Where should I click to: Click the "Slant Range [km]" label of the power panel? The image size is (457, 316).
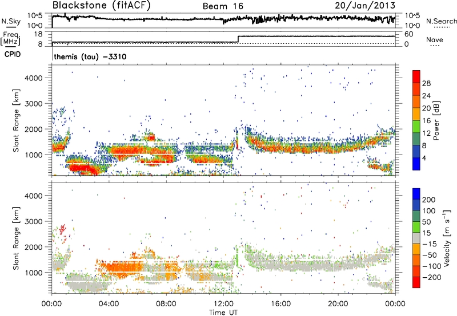(16, 120)
